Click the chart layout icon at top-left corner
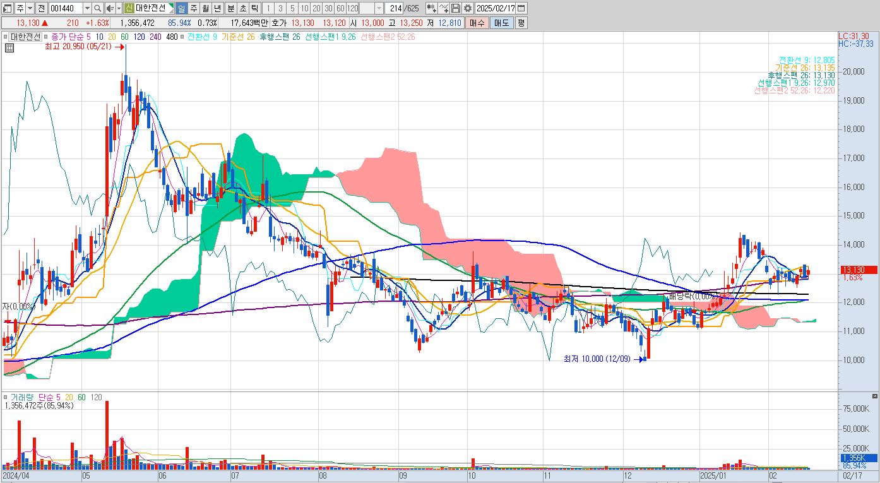The width and height of the screenshot is (880, 483). pyautogui.click(x=8, y=8)
